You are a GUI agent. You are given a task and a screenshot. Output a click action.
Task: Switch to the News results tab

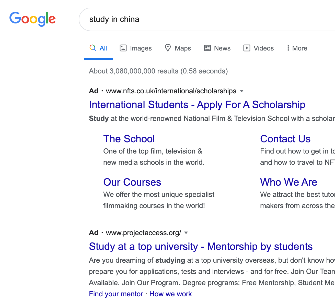coord(222,48)
